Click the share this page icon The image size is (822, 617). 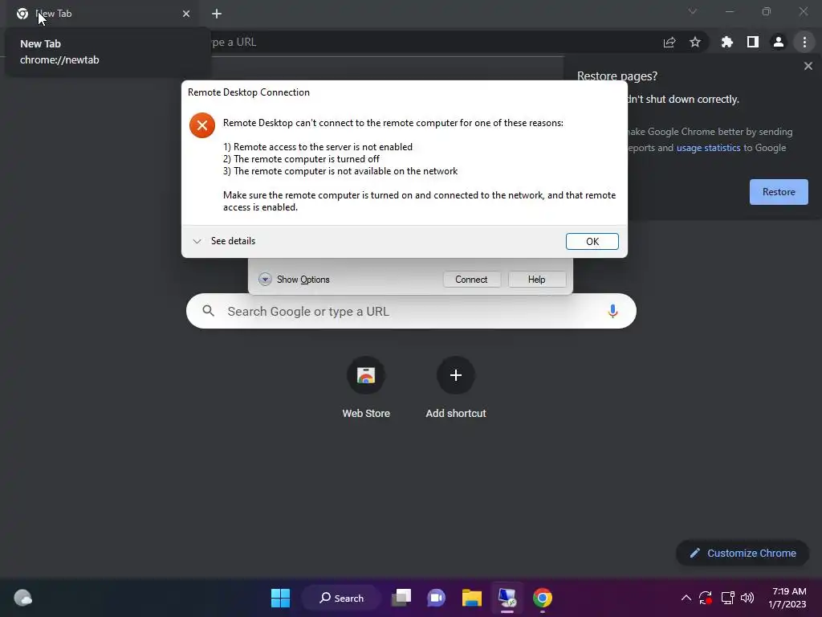click(669, 42)
